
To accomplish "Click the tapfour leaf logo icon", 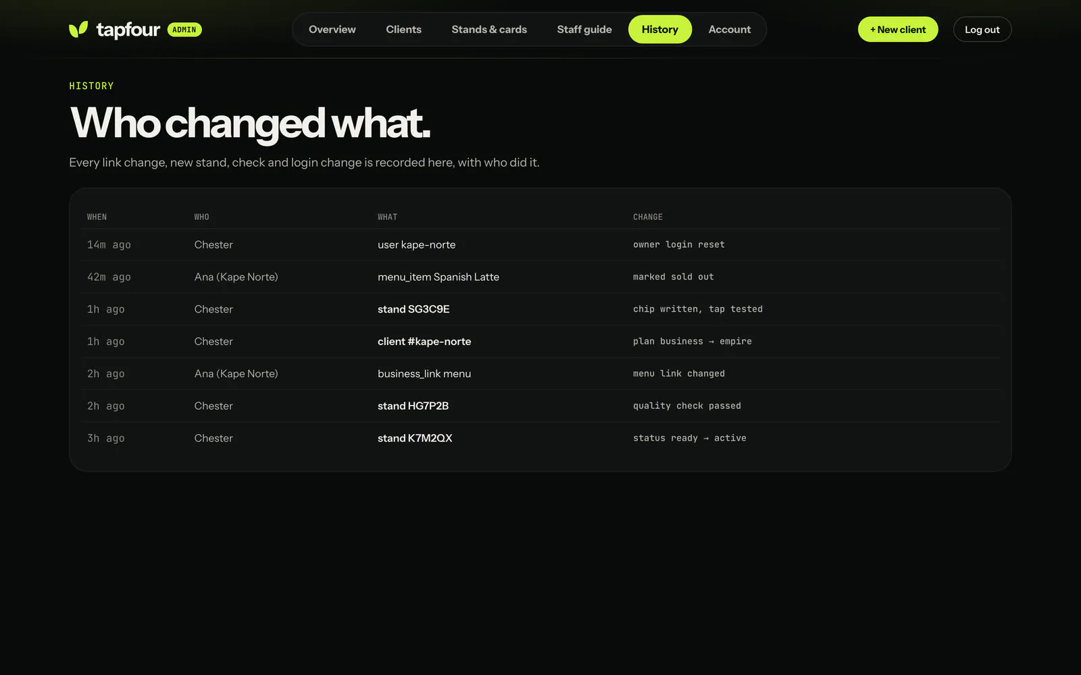I will tap(78, 29).
